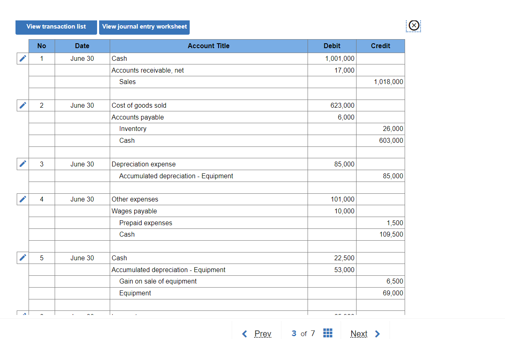Click the View transaction list button

[56, 27]
